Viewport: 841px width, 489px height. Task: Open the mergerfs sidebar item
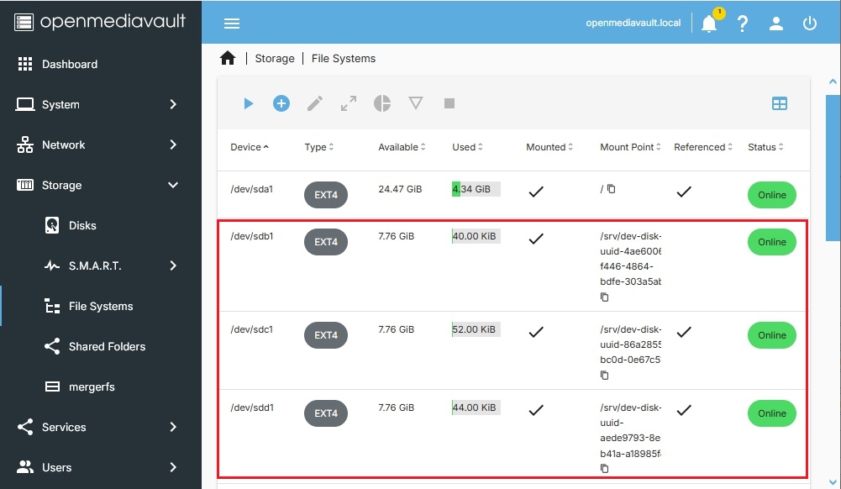(x=91, y=386)
